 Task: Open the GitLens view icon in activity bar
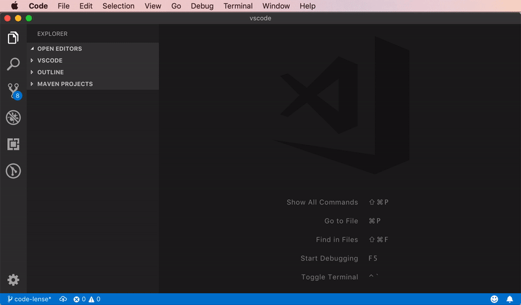13,171
